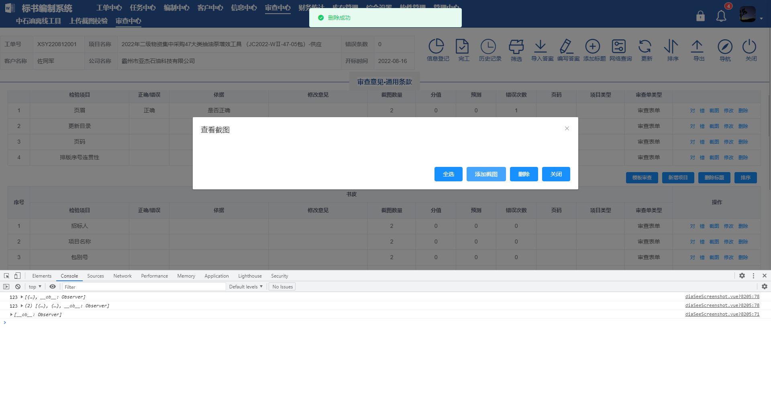Expand the [__ob__: Observer] log entry
Viewport: 771px width, 416px height.
(x=11, y=315)
